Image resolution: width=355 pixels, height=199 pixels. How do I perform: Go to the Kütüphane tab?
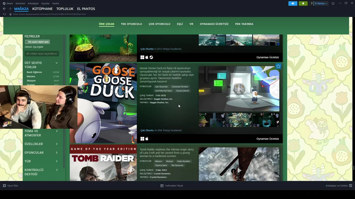pyautogui.click(x=42, y=9)
